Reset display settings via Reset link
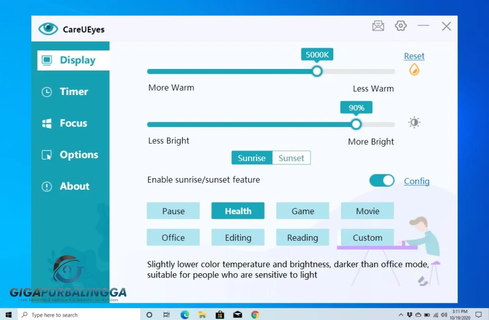Viewport: 489px width, 320px height. [414, 56]
